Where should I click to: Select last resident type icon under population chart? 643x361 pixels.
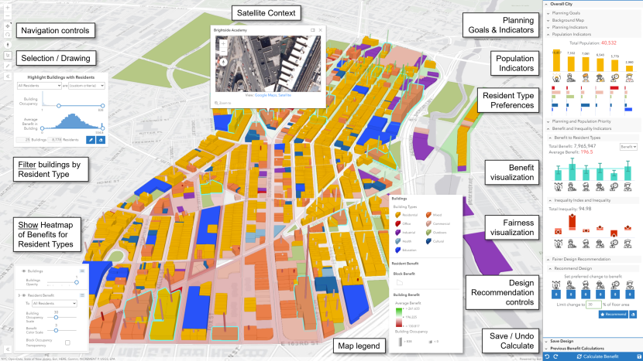(x=630, y=78)
